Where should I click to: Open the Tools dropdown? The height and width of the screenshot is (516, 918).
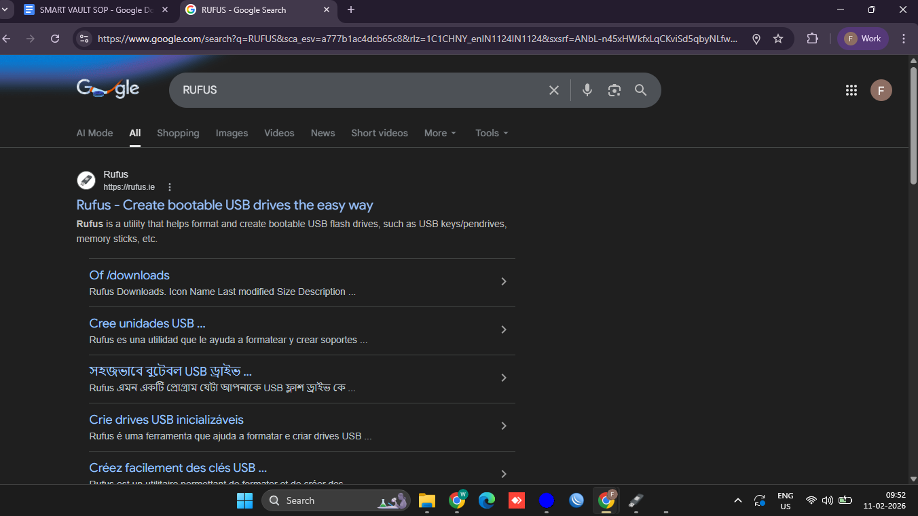pos(490,133)
